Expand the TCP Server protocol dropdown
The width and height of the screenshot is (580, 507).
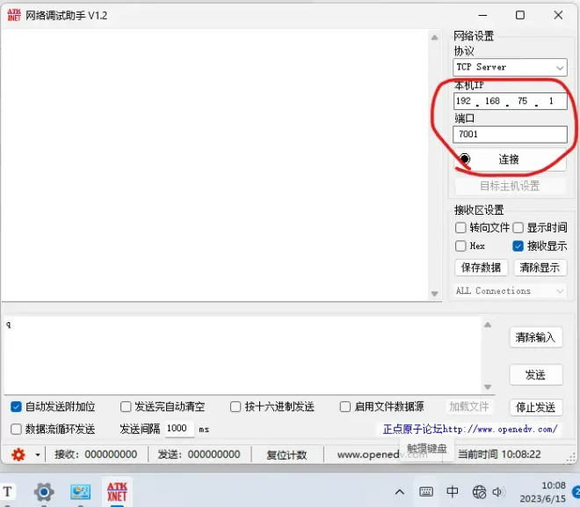560,68
